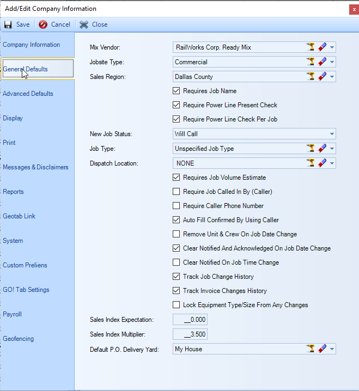
Task: Click the eraser icon in Mix Vendor field
Action: click(322, 47)
